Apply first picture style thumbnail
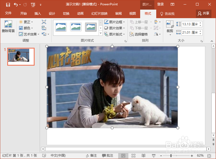Image resolution: width=216 pixels, height=159 pixels. [x=61, y=27]
